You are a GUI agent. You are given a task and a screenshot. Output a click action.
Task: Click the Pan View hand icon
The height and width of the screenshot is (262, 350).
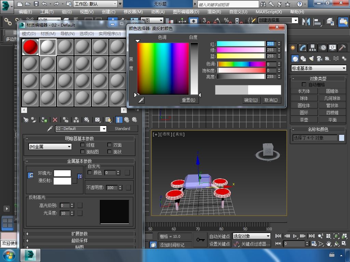[328, 244]
